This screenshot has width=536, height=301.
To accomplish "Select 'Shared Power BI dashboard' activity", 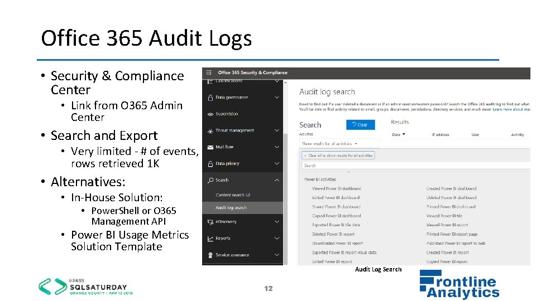I will 336,206.
